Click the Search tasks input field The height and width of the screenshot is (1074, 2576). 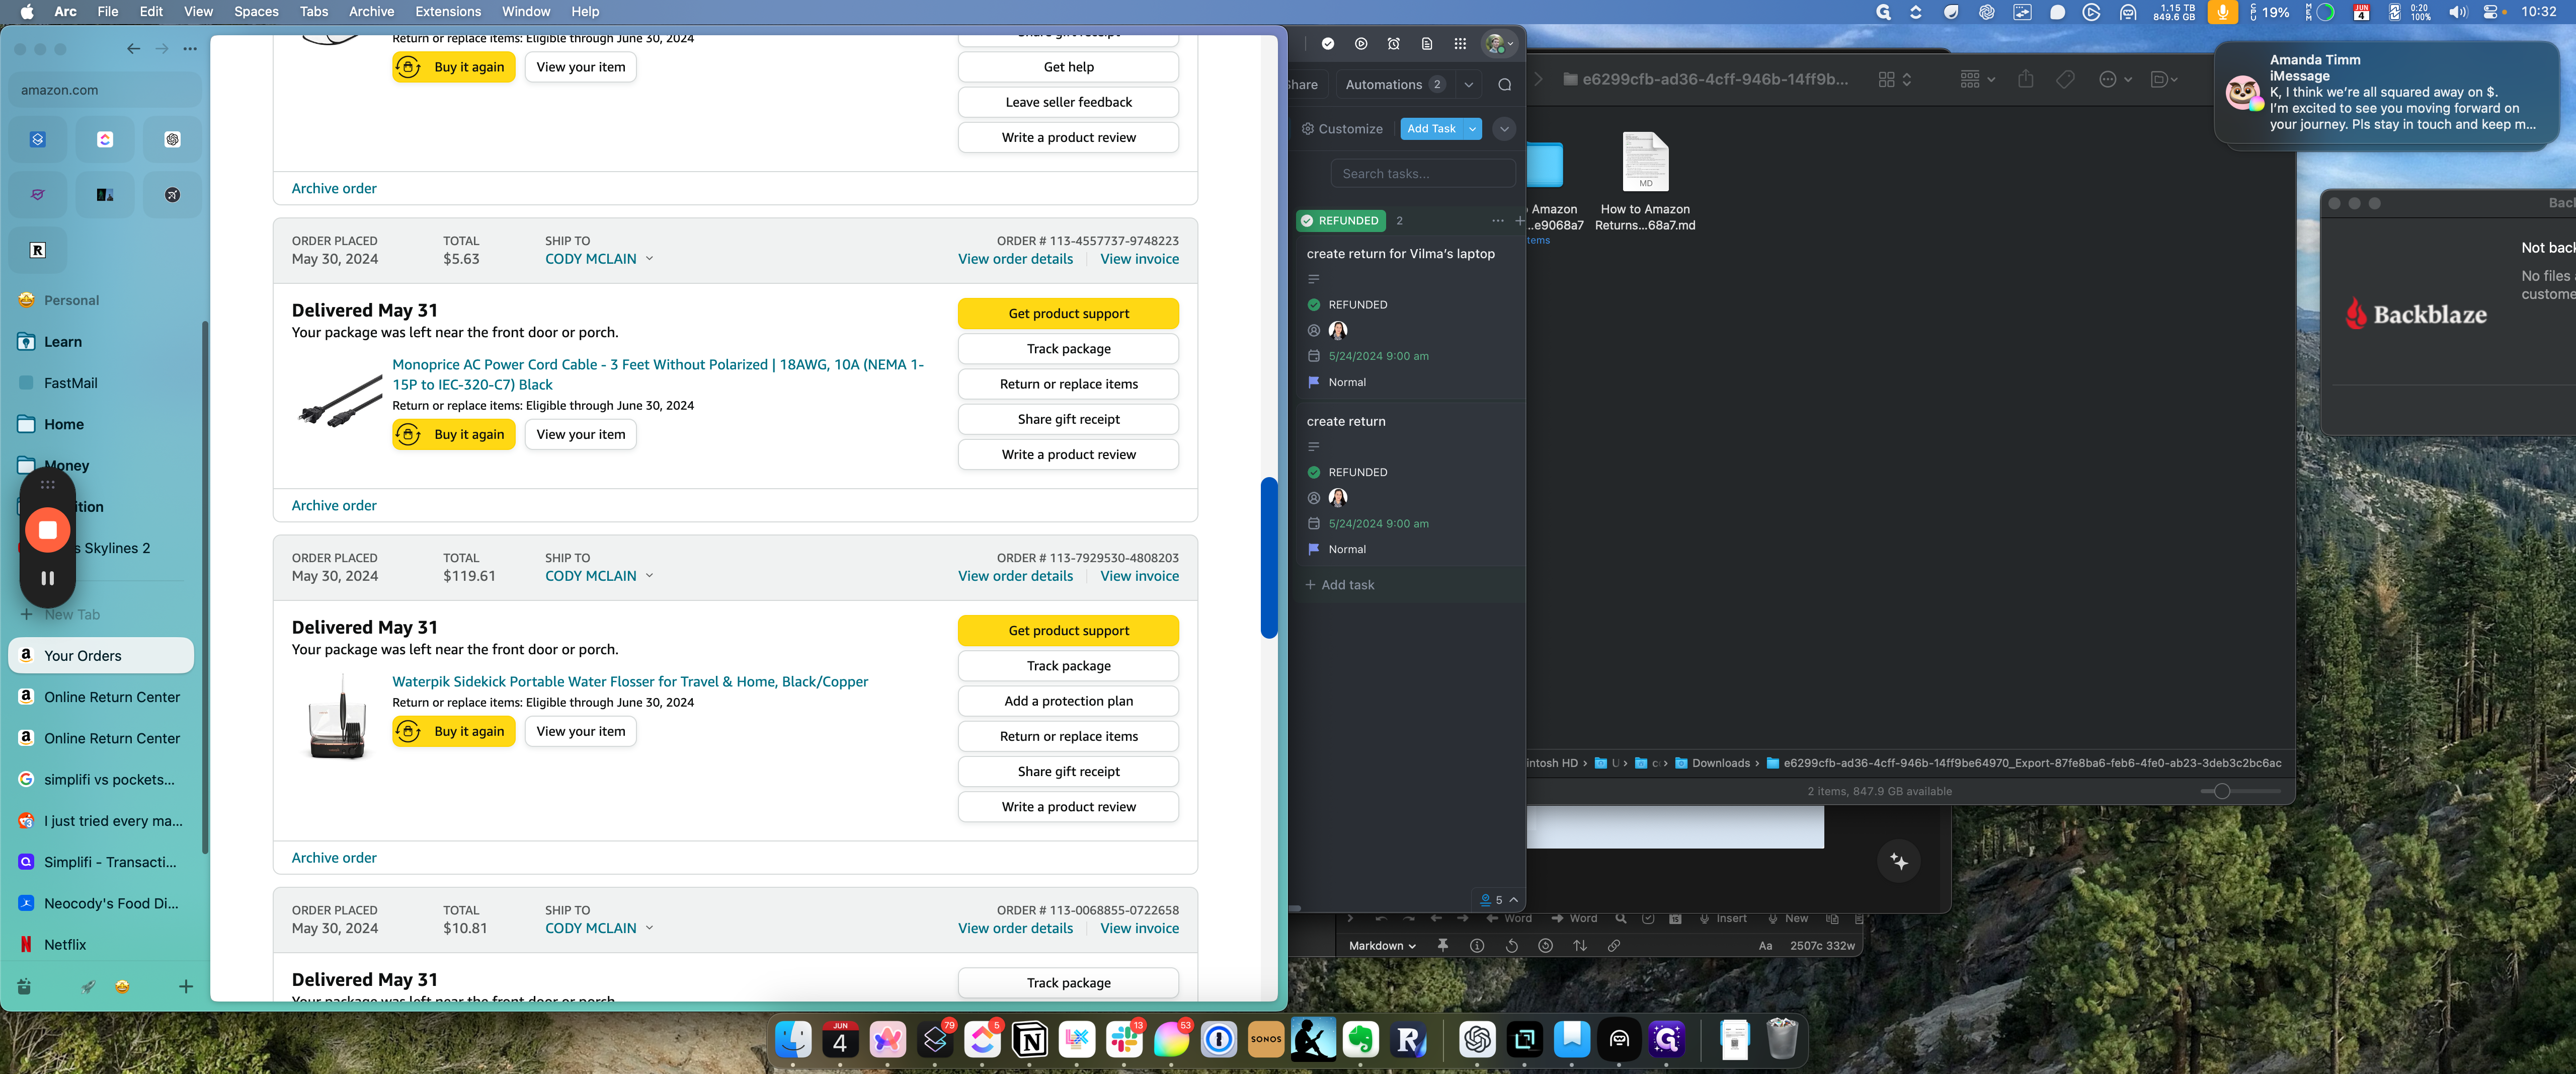point(1422,174)
